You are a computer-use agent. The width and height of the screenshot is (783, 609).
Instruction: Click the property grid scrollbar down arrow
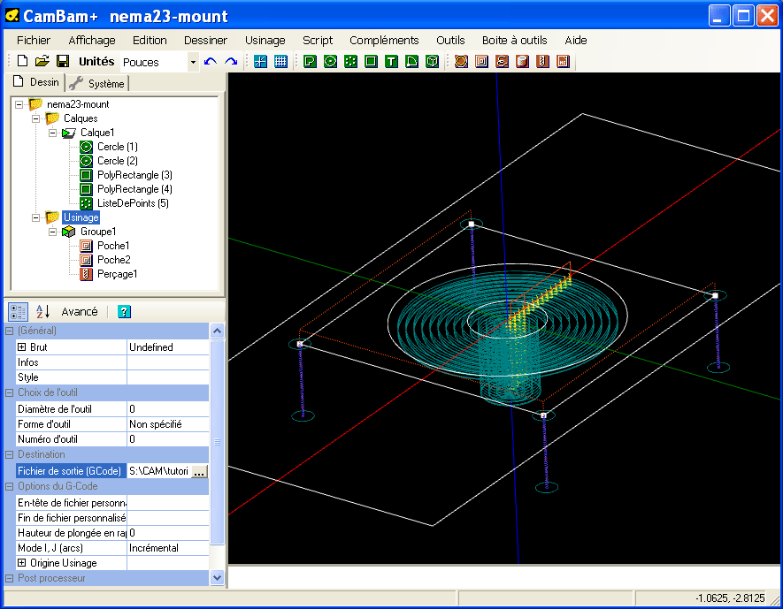(218, 577)
